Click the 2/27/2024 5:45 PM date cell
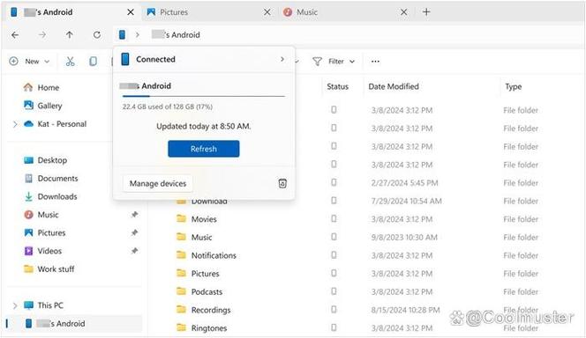The image size is (586, 338). 404,183
